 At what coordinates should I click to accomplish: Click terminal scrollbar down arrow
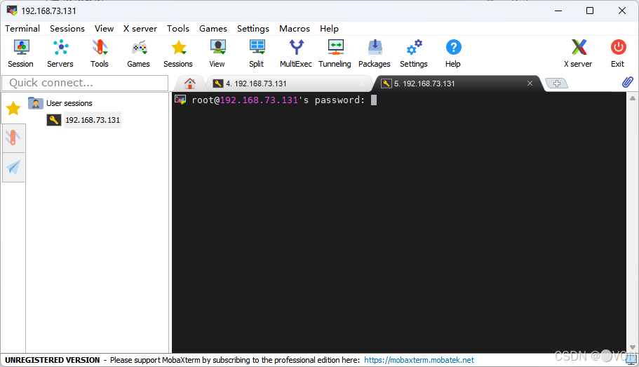633,347
